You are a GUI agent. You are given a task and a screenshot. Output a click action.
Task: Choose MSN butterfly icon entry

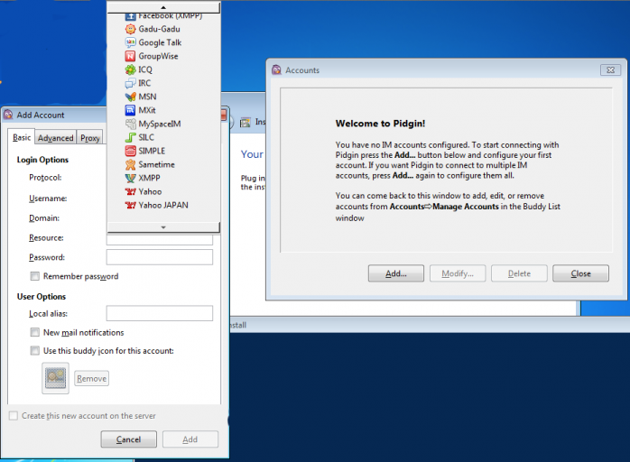[131, 97]
